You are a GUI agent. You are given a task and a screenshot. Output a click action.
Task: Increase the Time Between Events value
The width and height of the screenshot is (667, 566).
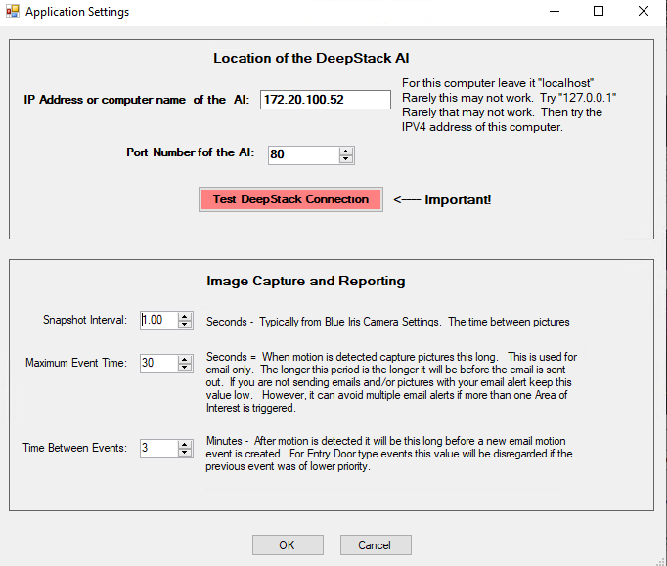point(185,445)
